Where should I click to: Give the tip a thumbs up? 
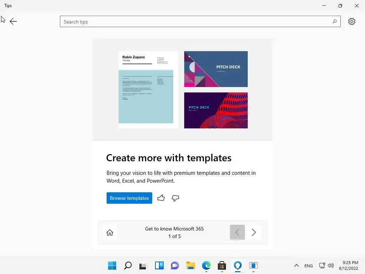(161, 198)
